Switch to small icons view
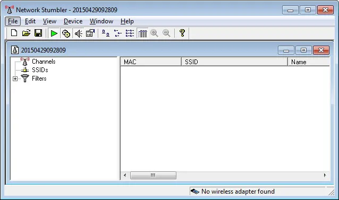This screenshot has height=200, width=339. (x=118, y=33)
